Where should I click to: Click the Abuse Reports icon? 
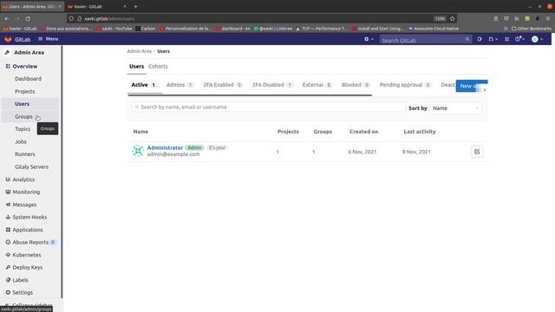[8, 242]
